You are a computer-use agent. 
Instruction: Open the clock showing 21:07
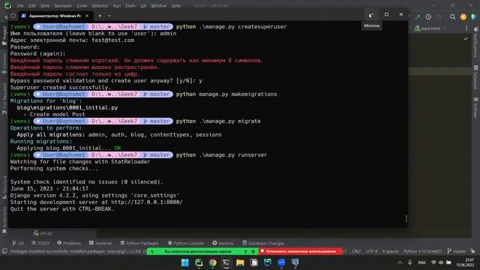(466, 262)
